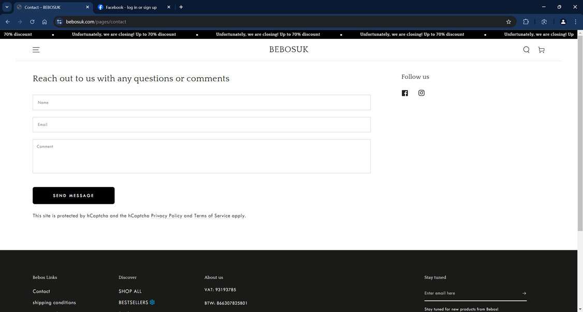Click the 'Stay tuned' footer heading
This screenshot has height=312, width=583.
[435, 277]
